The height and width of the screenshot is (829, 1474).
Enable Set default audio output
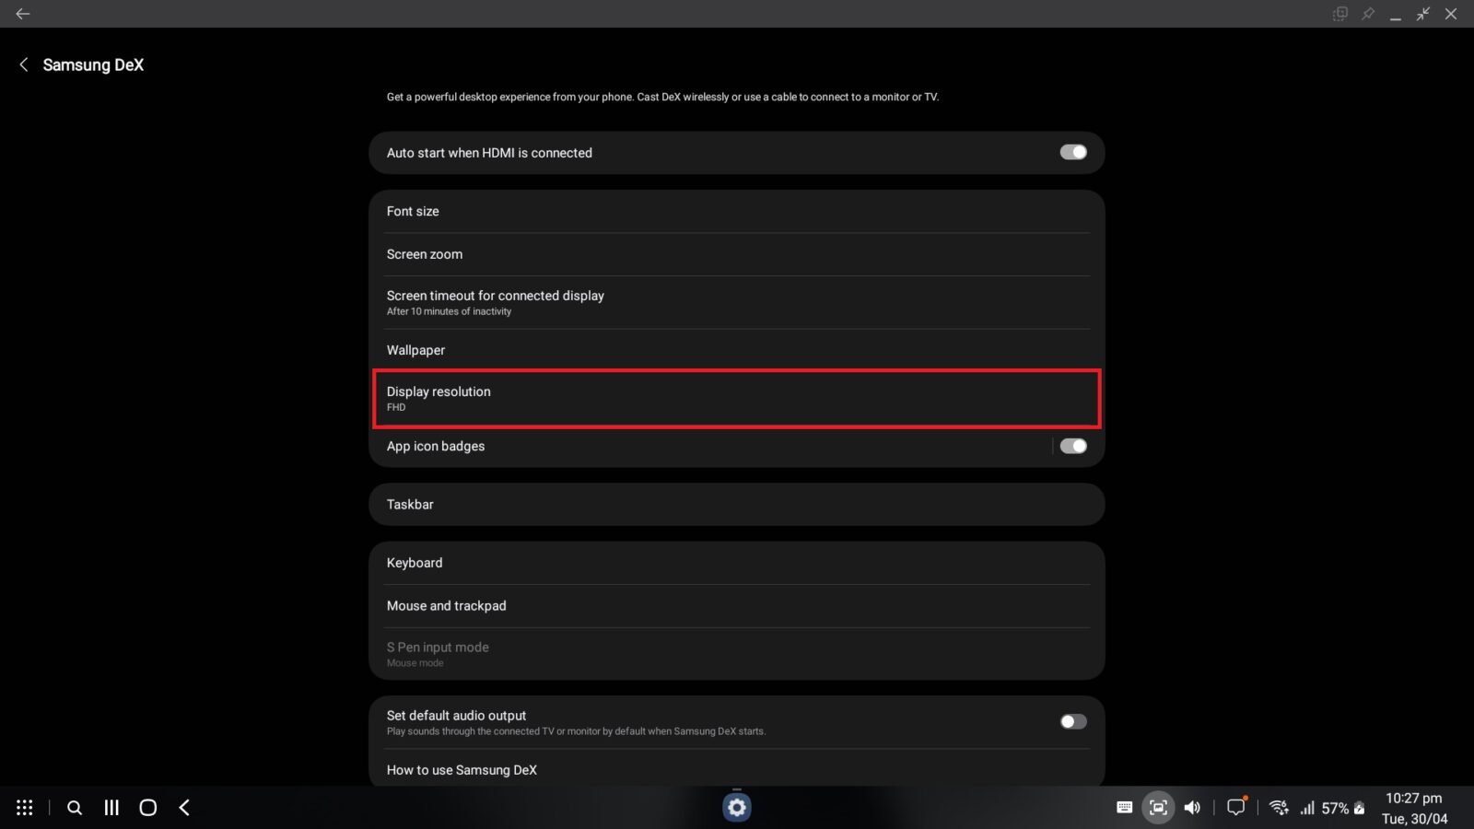(1072, 721)
